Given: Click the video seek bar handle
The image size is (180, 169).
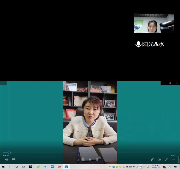Looking at the screenshot, I should tap(9, 153).
